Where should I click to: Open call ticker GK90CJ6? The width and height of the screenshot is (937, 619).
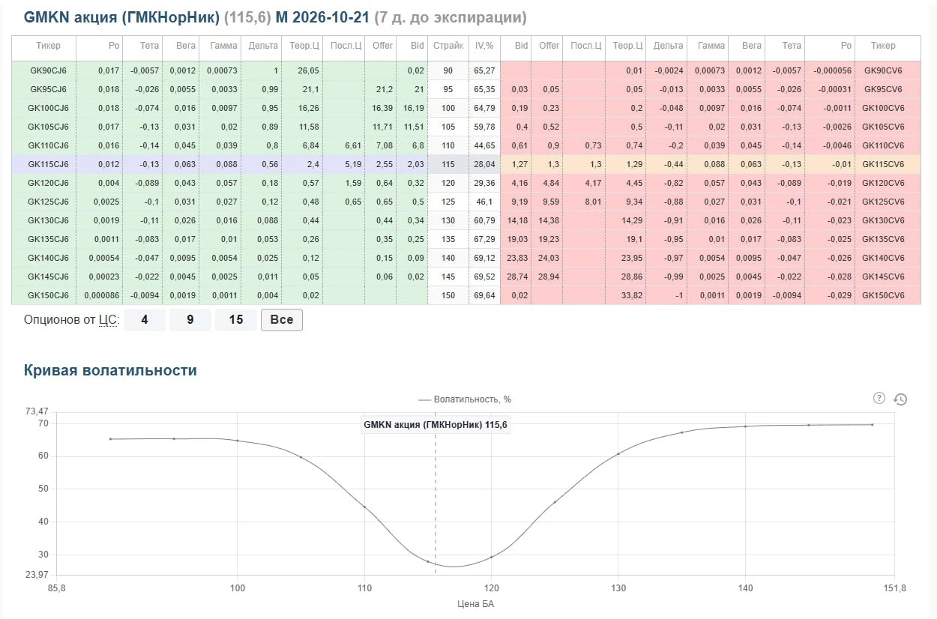[48, 70]
